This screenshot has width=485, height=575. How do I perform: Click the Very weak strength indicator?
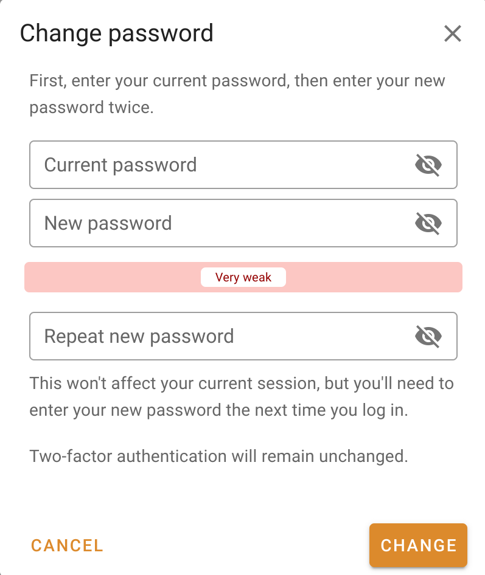pyautogui.click(x=243, y=277)
